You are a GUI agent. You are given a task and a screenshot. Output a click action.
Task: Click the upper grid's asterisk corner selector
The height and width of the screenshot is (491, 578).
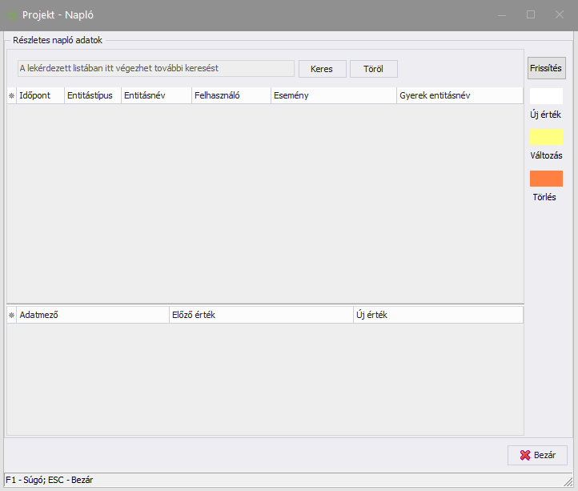pyautogui.click(x=11, y=95)
